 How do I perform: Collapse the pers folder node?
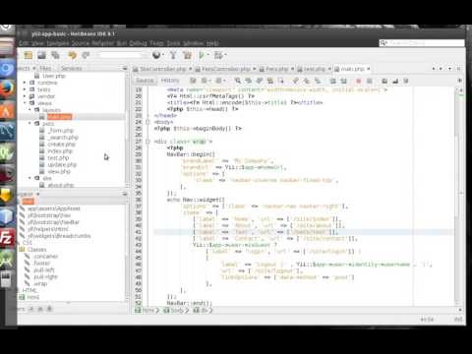coord(29,124)
